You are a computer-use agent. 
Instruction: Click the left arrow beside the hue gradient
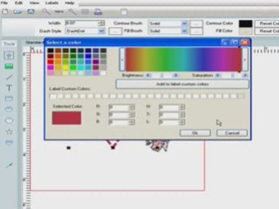[x=122, y=60]
